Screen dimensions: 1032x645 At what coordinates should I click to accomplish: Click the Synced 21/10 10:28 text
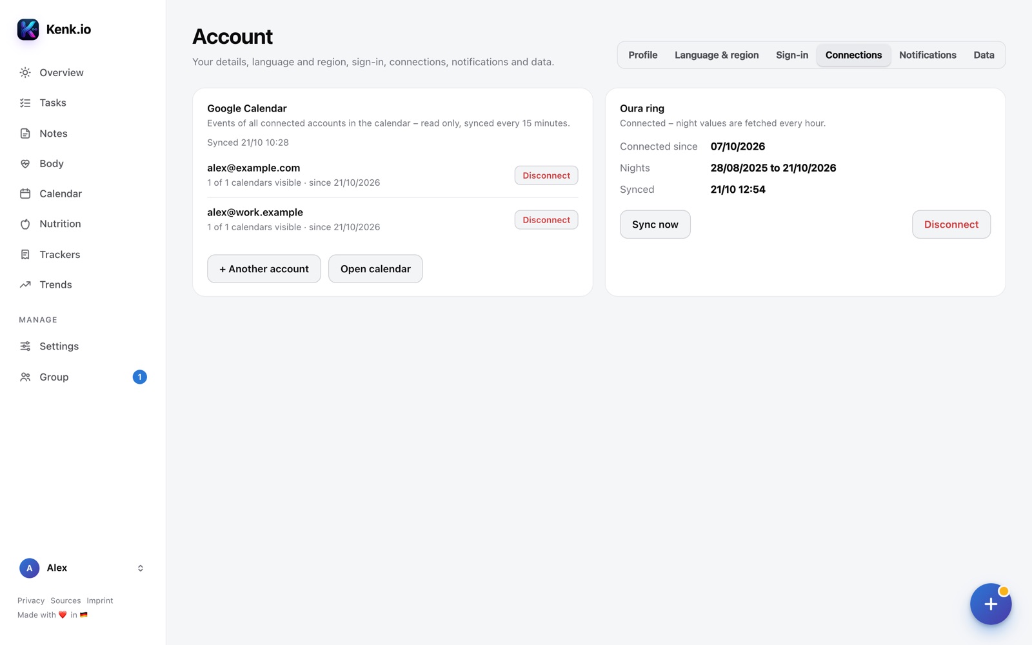(248, 143)
